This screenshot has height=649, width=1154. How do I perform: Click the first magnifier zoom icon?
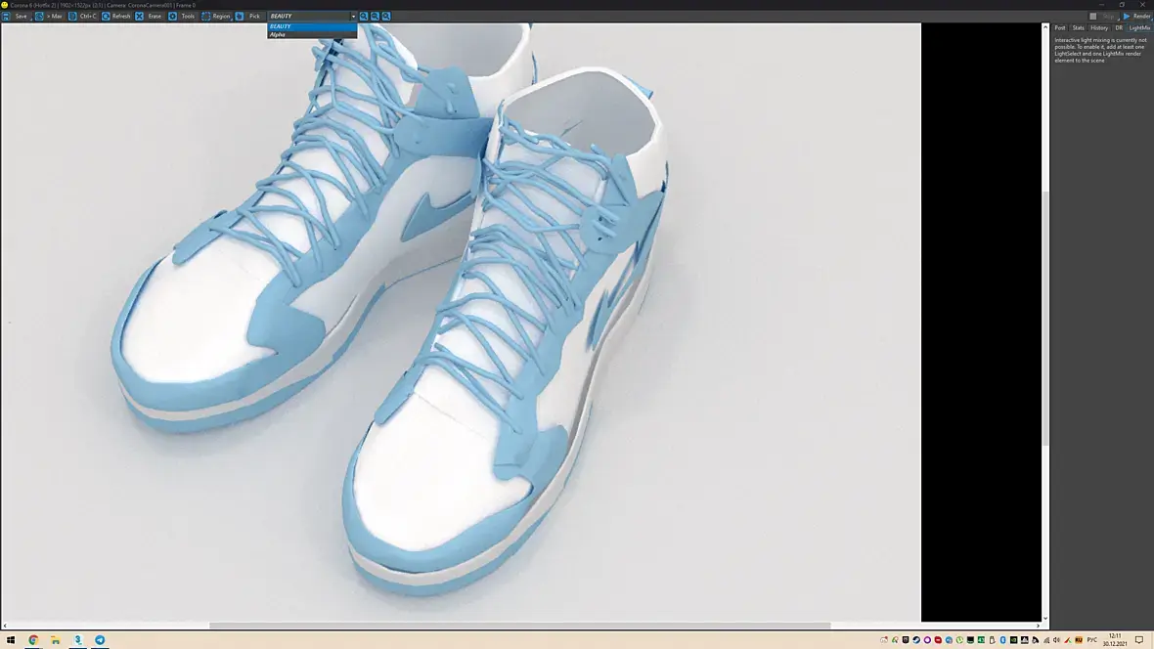pyautogui.click(x=364, y=17)
